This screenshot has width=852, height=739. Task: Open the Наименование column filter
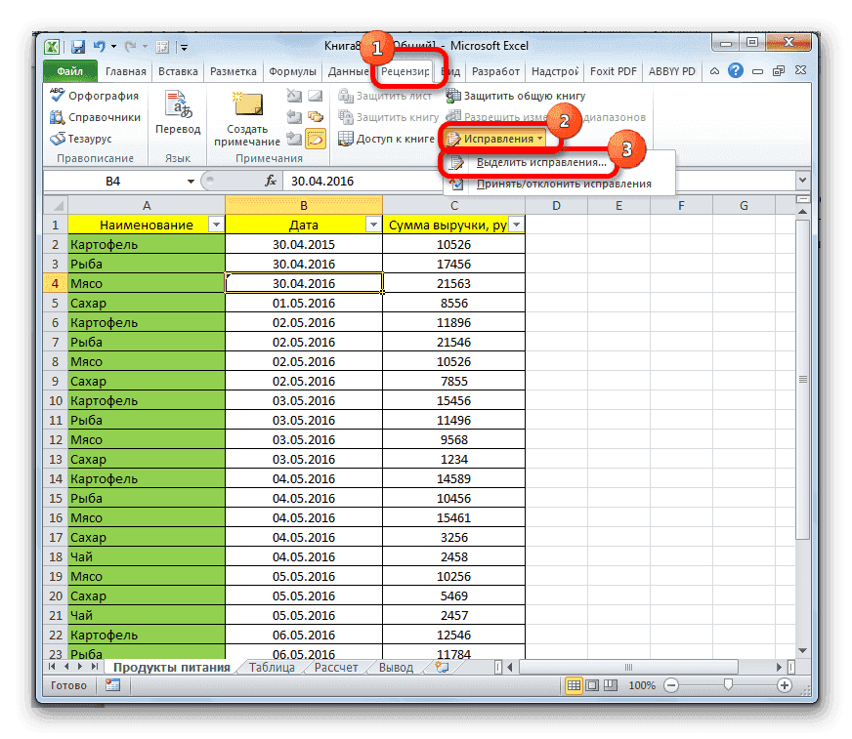pos(217,224)
